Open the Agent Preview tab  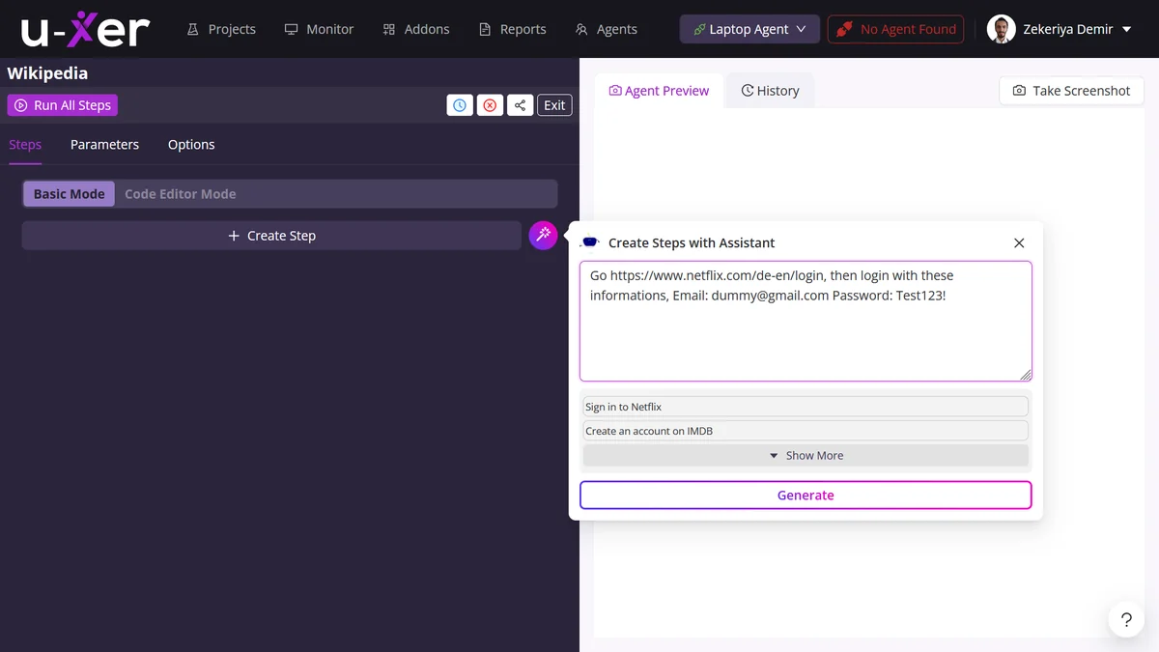coord(659,91)
